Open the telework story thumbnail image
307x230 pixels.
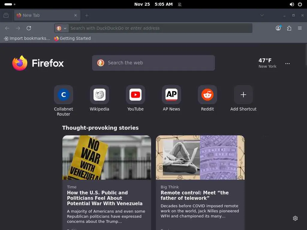tap(200, 158)
